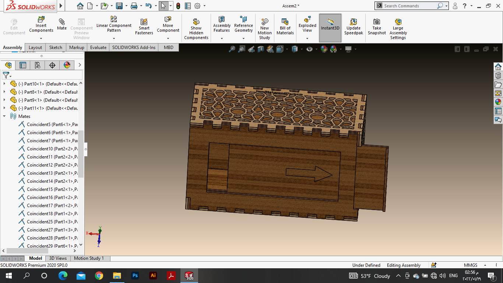Open Photoshop from the Windows taskbar
The image size is (503, 283).
tap(135, 275)
